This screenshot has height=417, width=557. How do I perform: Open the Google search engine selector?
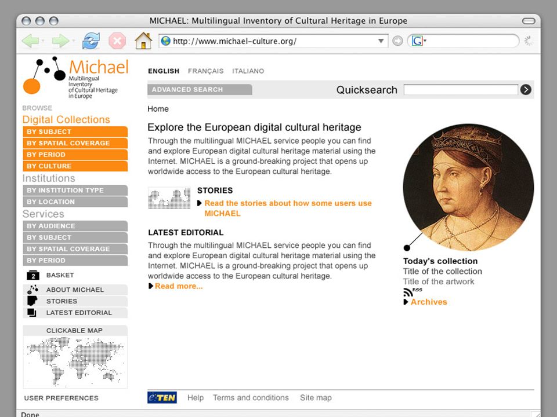click(x=419, y=41)
